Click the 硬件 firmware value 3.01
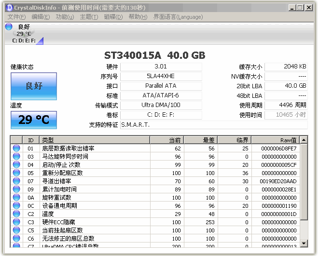This screenshot has width=319, height=256. click(x=161, y=67)
